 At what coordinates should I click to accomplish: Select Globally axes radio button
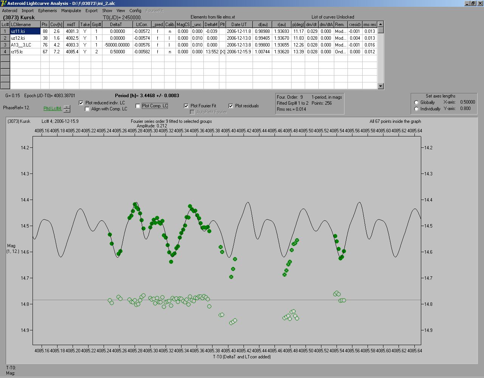pyautogui.click(x=416, y=102)
